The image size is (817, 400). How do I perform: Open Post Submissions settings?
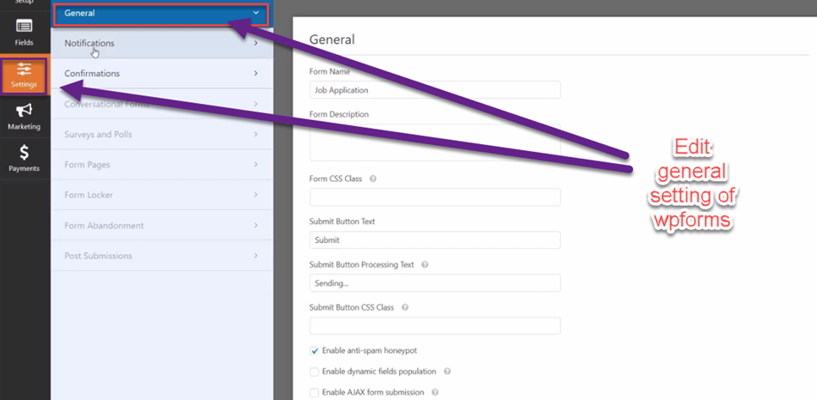pos(162,256)
